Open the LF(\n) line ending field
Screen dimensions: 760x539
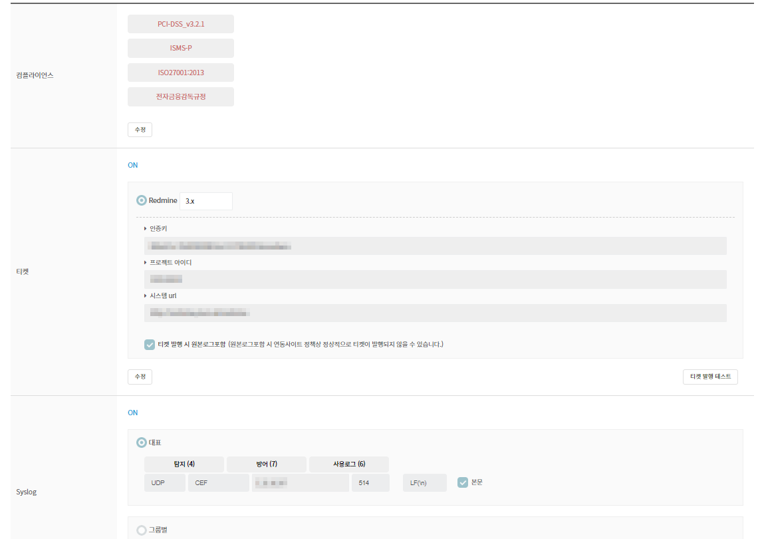(x=424, y=482)
